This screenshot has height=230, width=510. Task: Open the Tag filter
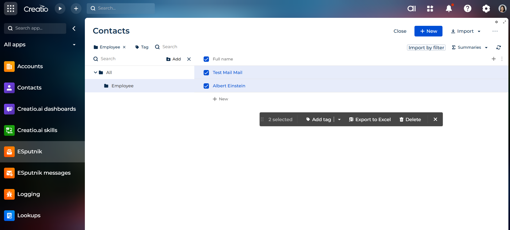[142, 47]
